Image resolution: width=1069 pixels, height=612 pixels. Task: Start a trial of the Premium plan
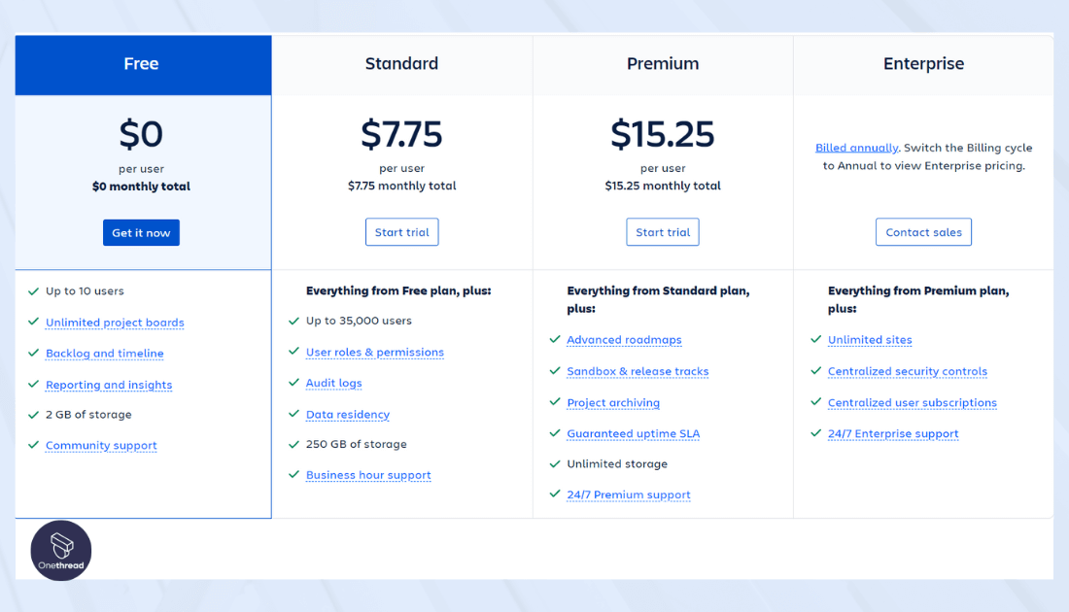coord(662,231)
